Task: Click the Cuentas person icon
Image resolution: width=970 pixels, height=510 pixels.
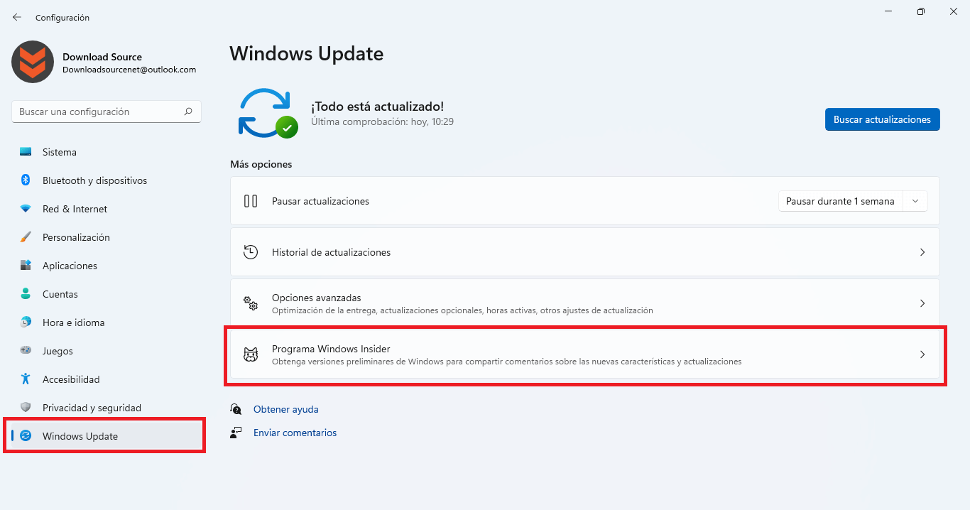Action: (26, 294)
